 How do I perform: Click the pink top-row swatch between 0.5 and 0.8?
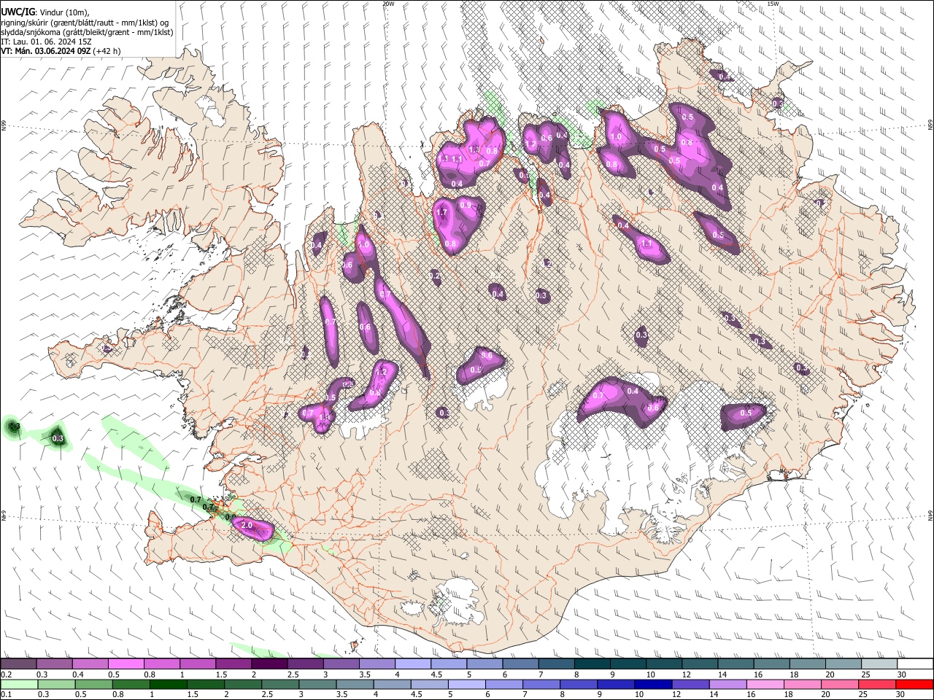126,664
